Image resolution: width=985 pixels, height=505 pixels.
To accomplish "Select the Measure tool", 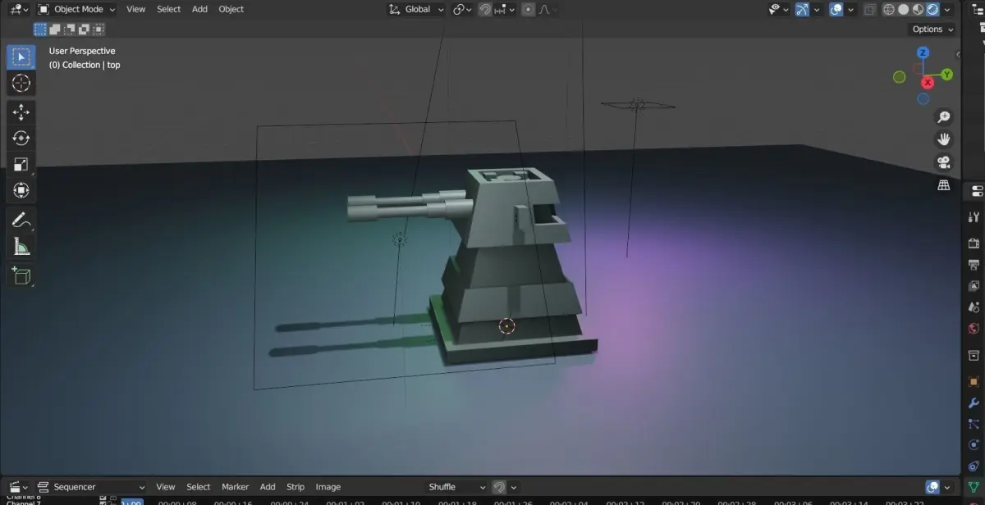I will pyautogui.click(x=21, y=246).
